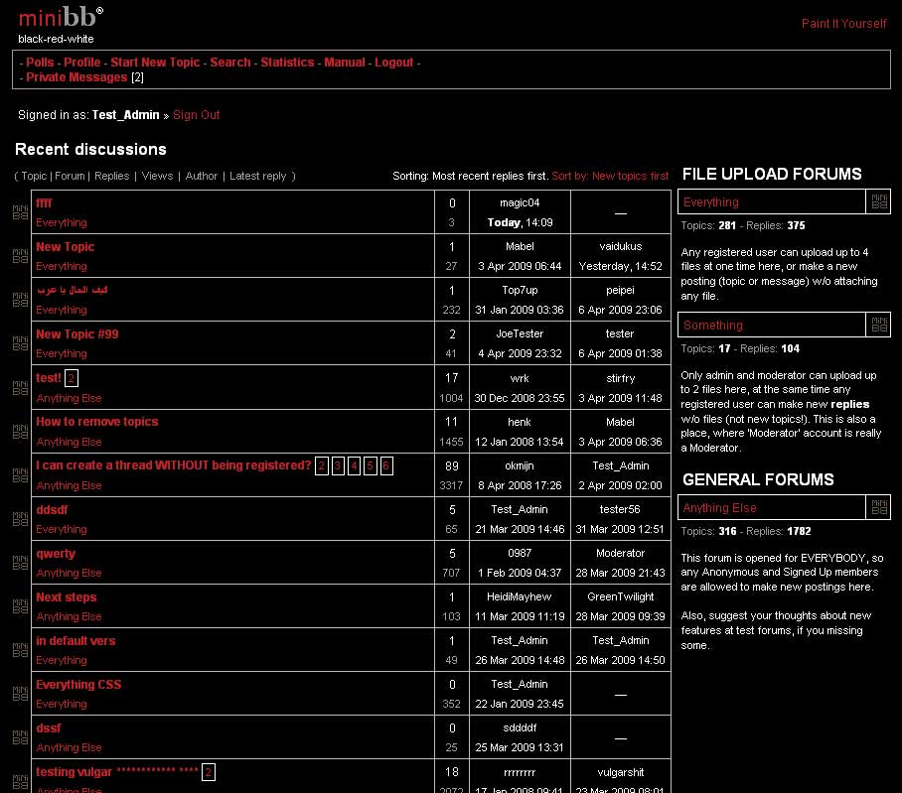Click 'Anything Else' label under 'qwerty' topic
This screenshot has height=793, width=902.
pyautogui.click(x=69, y=573)
